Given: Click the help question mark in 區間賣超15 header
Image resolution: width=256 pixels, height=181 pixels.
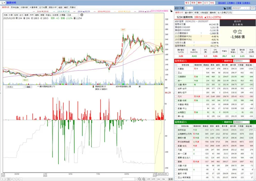Looking at the screenshot, I should tap(222, 122).
